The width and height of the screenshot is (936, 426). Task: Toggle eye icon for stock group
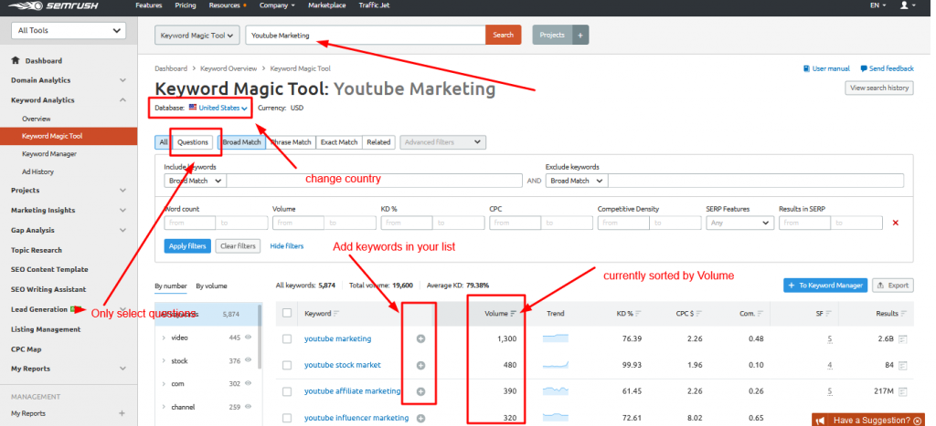tap(247, 360)
